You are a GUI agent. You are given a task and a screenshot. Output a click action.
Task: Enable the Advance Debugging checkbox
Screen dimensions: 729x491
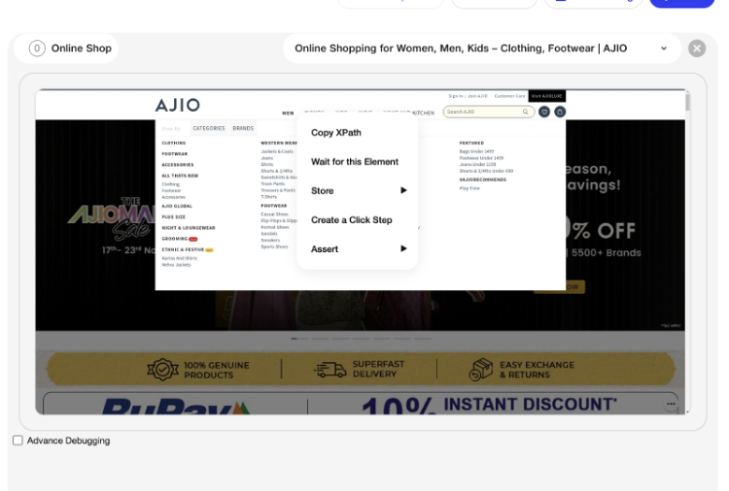point(17,440)
